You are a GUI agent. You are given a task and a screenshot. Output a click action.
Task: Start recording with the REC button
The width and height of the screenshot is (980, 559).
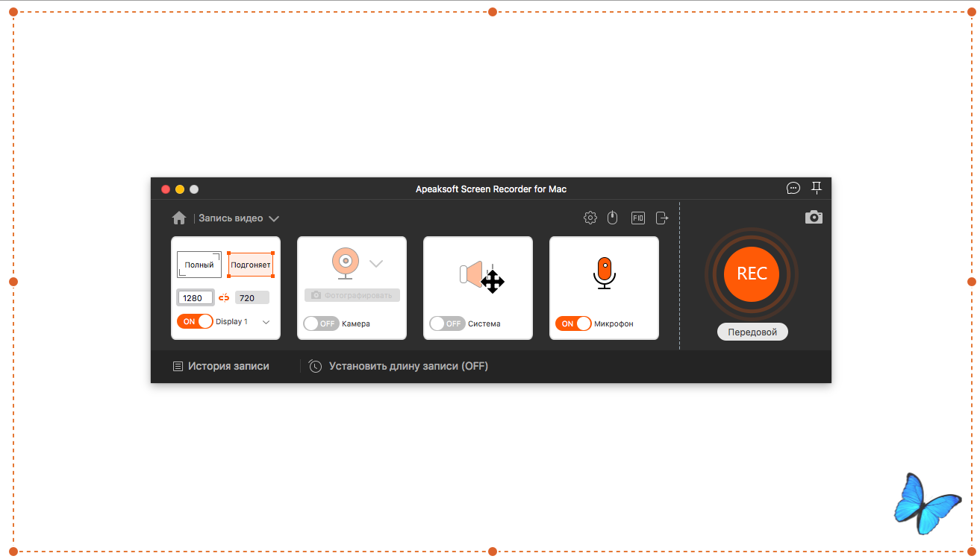click(x=752, y=274)
